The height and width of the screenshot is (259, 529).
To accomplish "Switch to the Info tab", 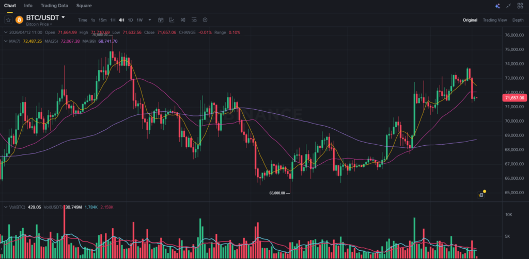I will pos(28,6).
